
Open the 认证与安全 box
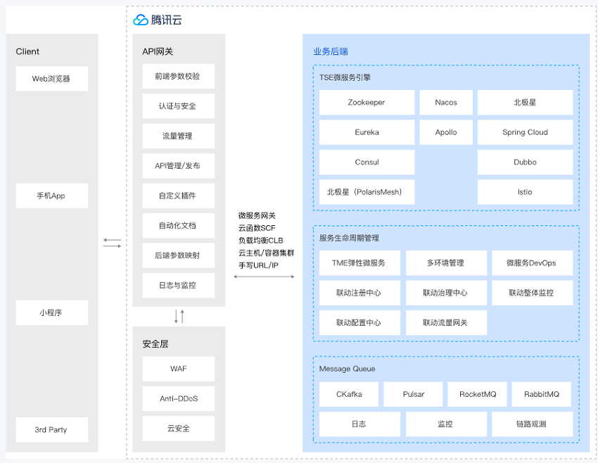coord(179,106)
